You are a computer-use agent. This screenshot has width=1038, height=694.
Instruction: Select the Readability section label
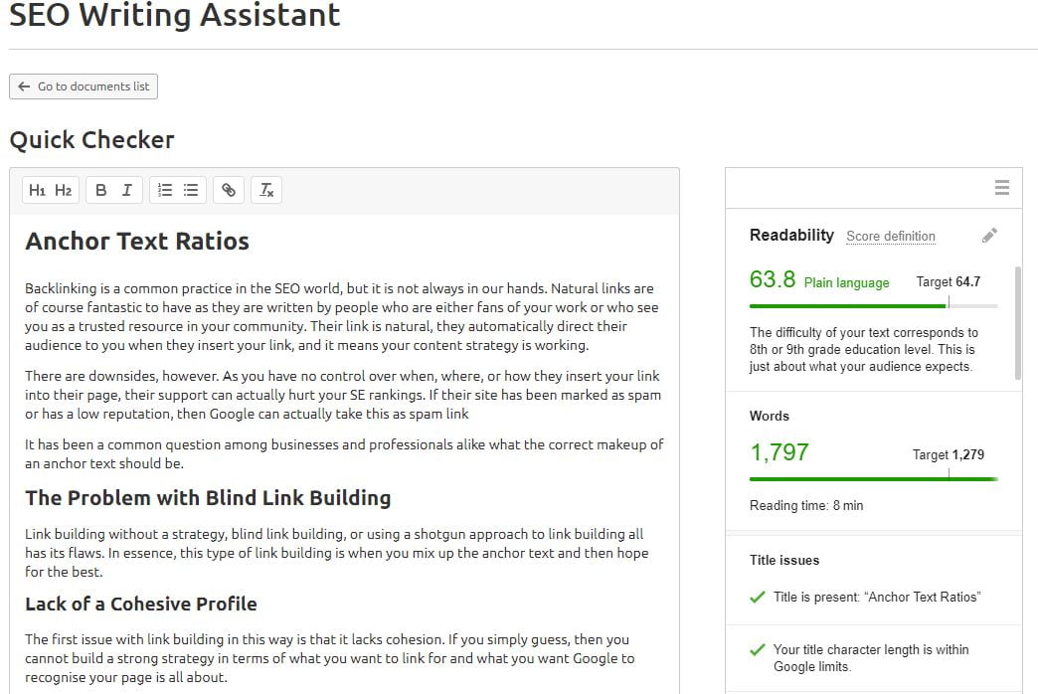pos(791,236)
